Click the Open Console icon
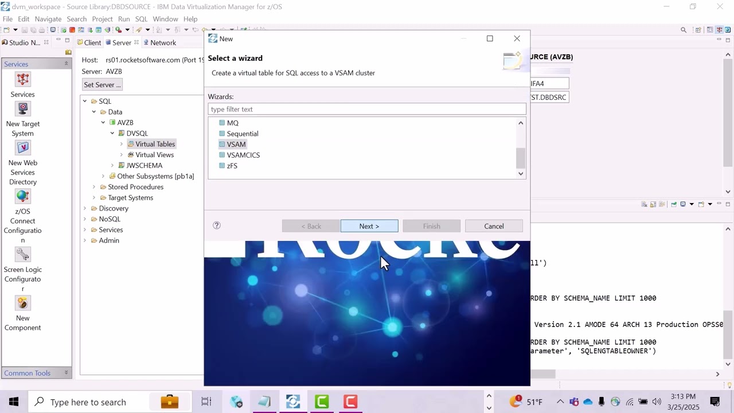The image size is (734, 413). click(701, 204)
